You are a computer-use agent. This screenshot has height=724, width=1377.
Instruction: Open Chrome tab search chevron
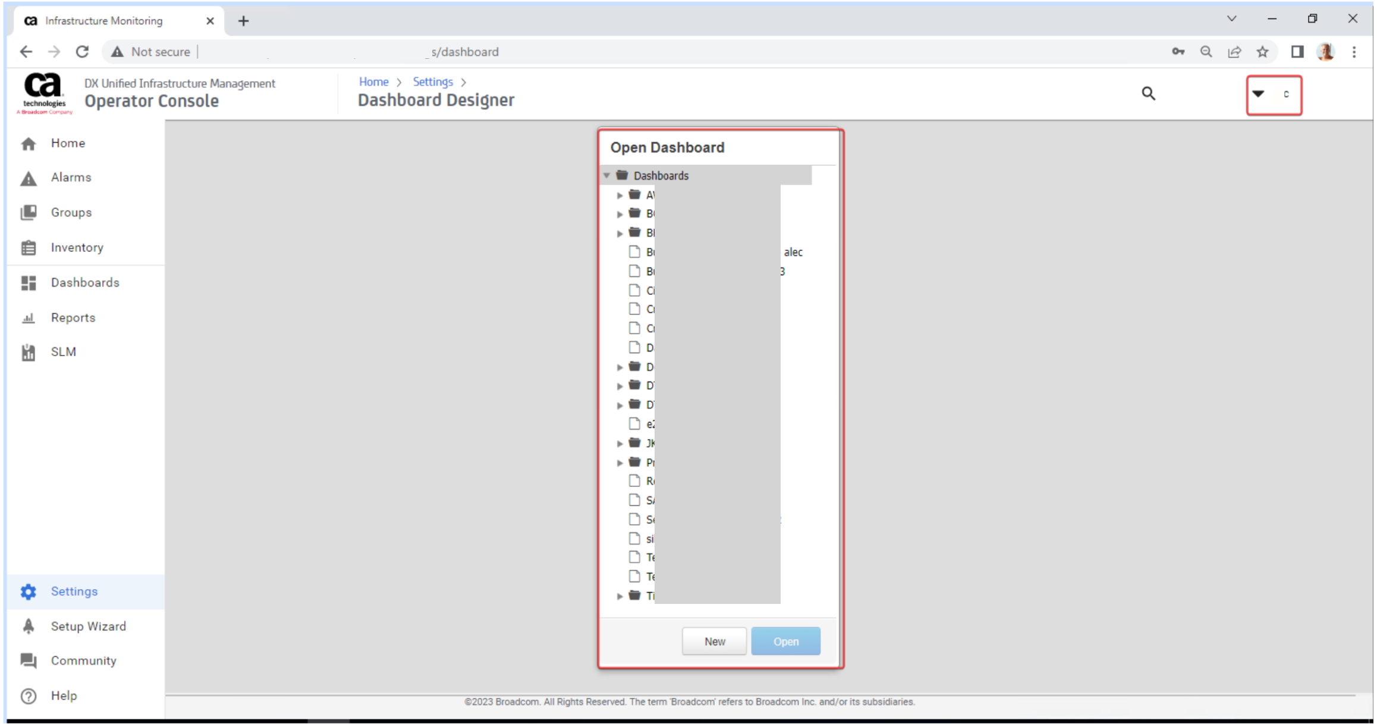pyautogui.click(x=1231, y=19)
